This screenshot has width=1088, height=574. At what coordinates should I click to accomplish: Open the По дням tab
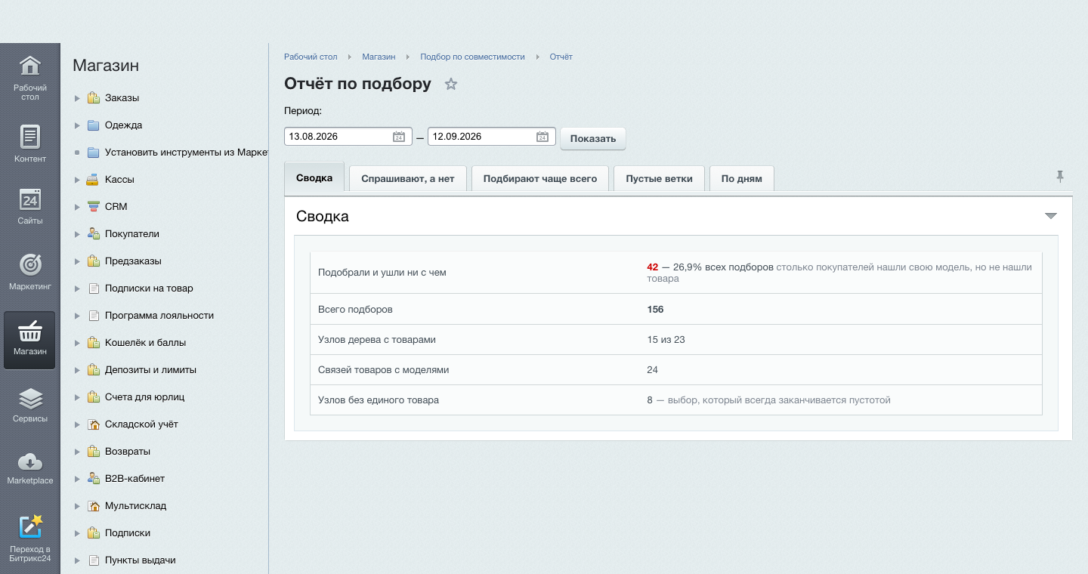742,179
